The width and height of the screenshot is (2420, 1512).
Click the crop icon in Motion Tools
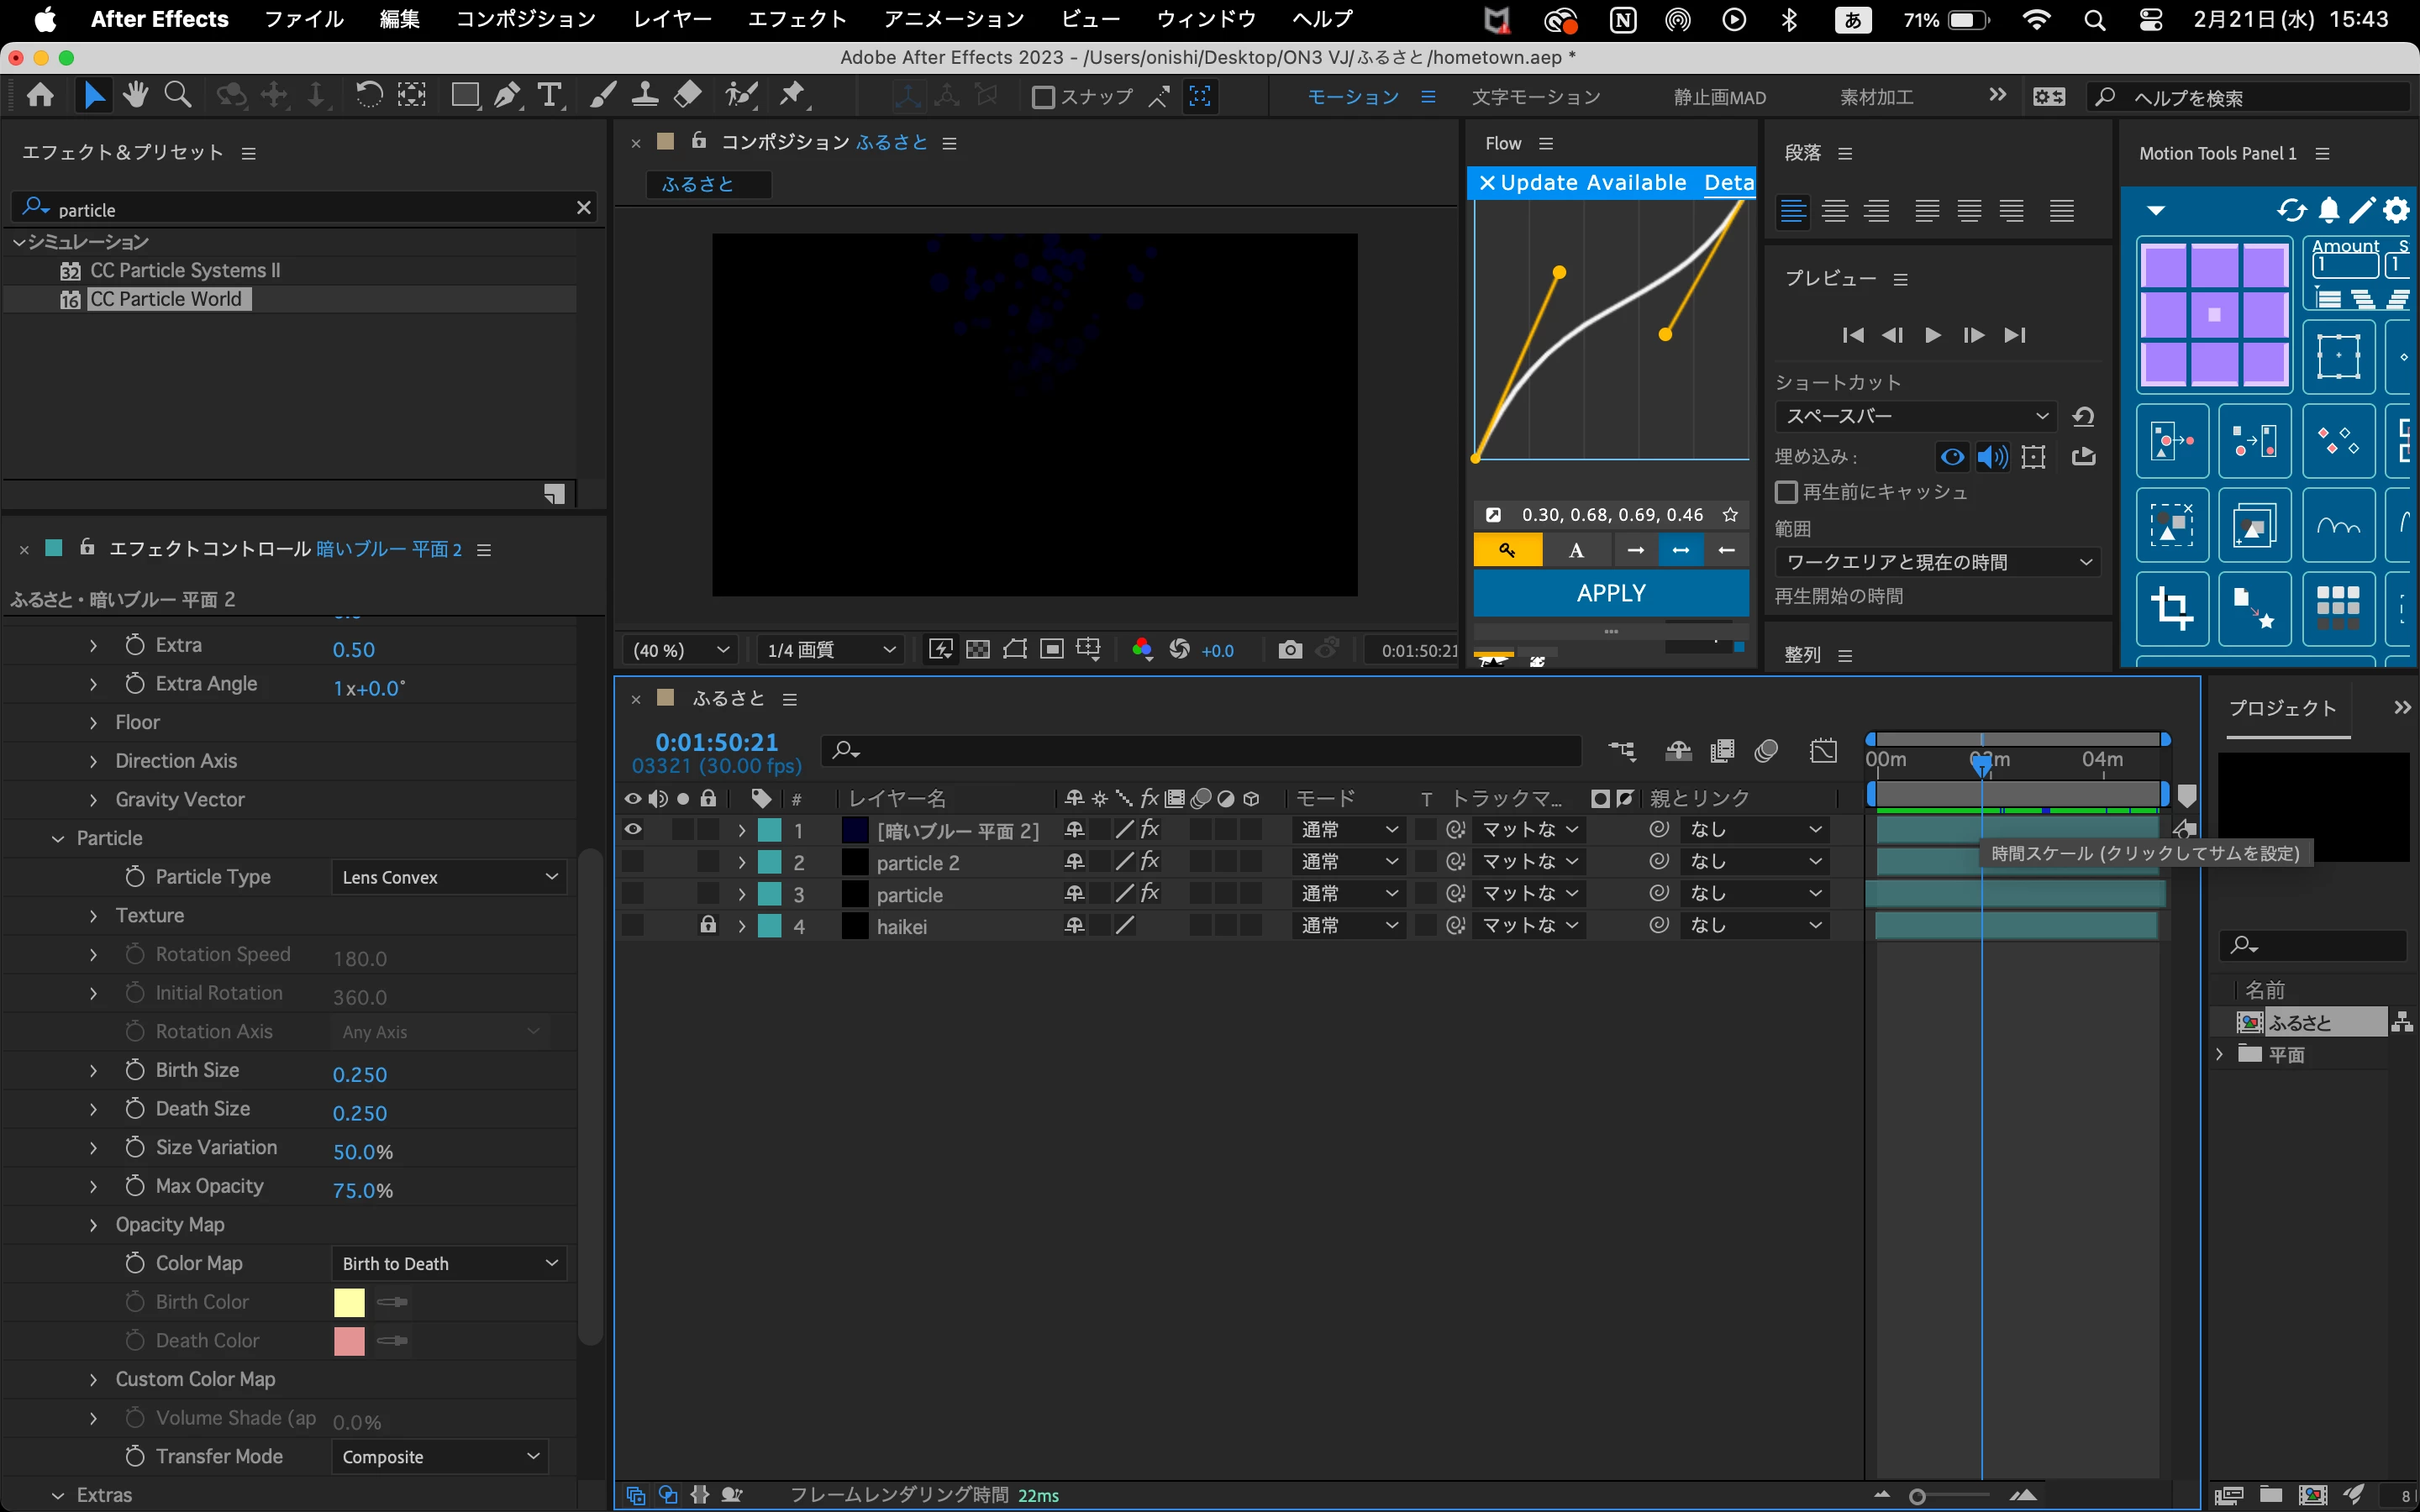click(x=2172, y=607)
